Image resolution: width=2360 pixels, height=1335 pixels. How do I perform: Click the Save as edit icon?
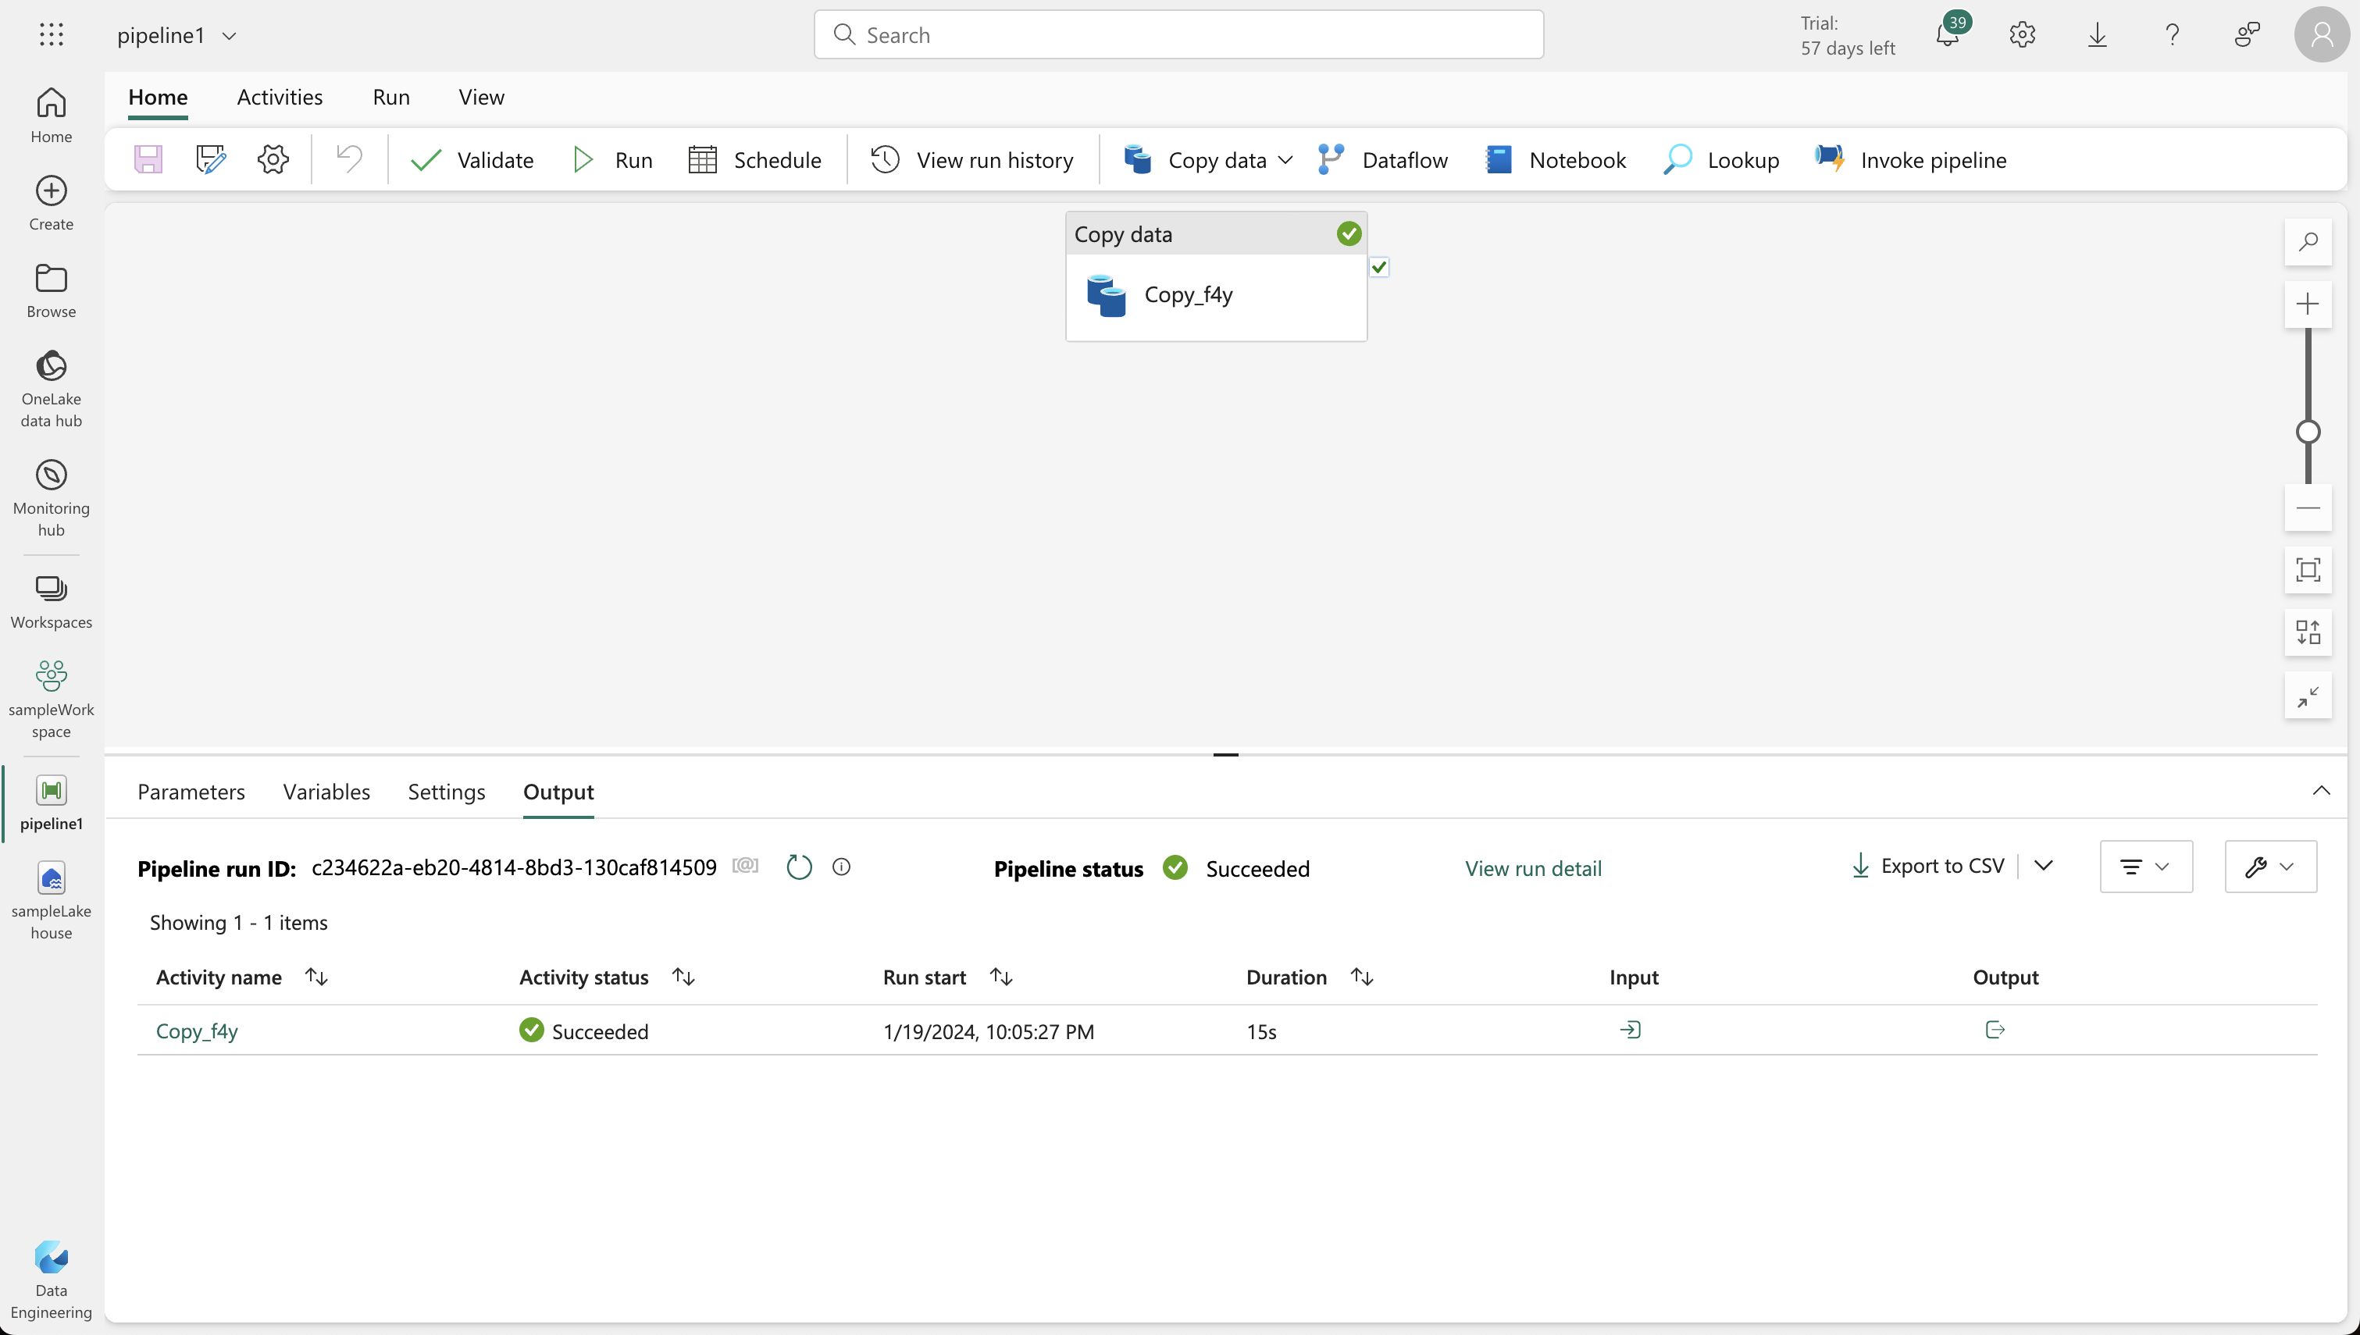(211, 159)
